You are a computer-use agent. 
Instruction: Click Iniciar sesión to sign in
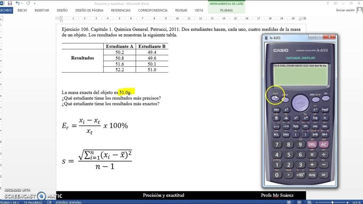click(x=345, y=10)
